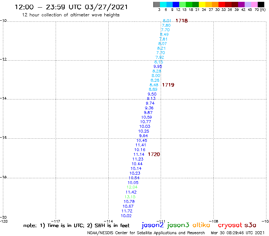This screenshot has width=269, height=236.
Task: Click the gray color swatch in the legend
Action: [157, 4]
